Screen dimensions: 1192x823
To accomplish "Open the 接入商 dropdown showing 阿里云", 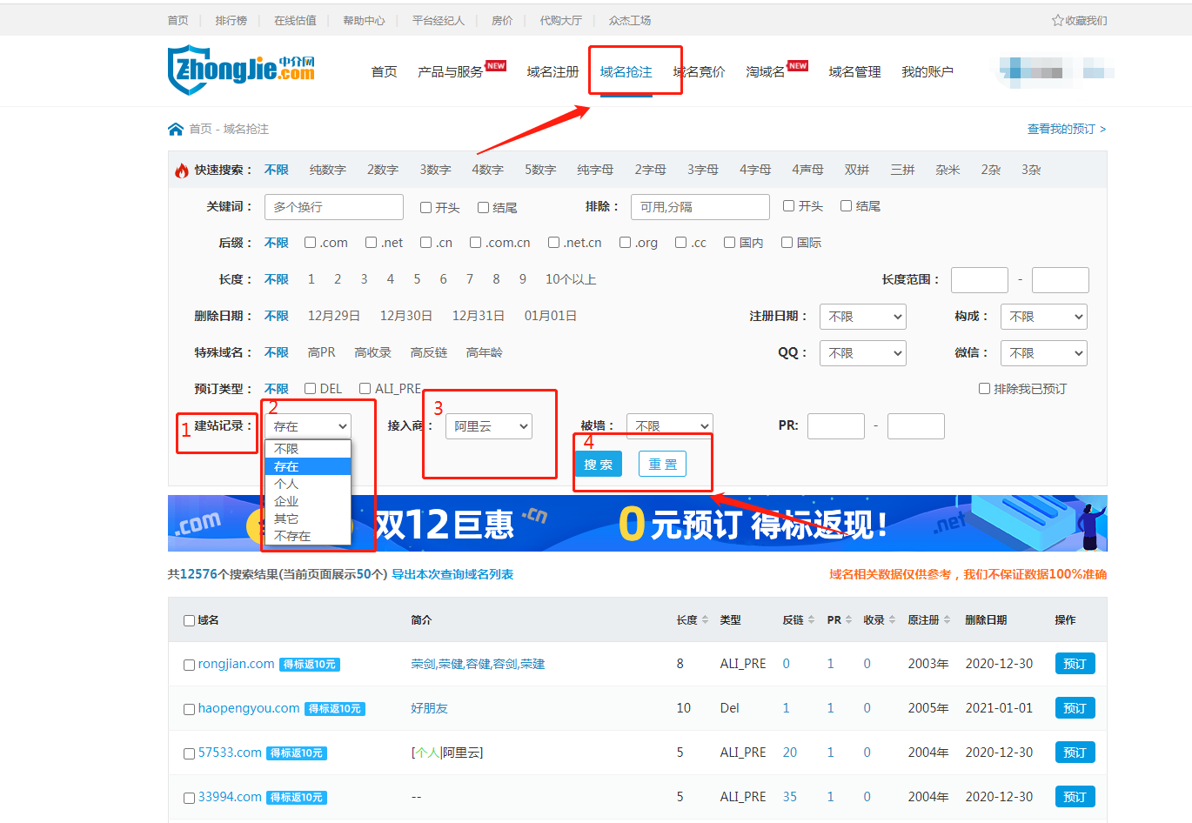I will [x=488, y=426].
